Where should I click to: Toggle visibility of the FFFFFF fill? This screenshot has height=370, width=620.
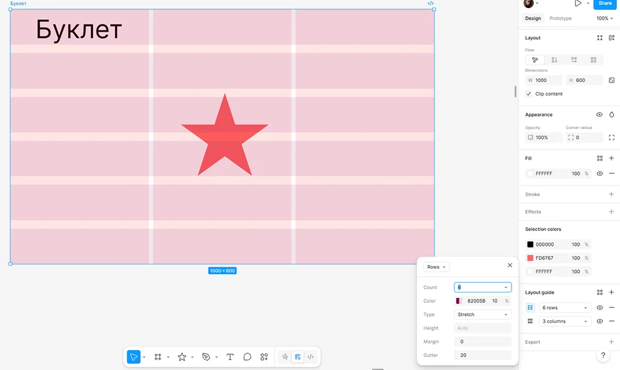(600, 173)
